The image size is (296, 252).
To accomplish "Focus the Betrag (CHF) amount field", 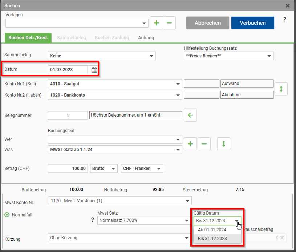I will tap(68, 168).
